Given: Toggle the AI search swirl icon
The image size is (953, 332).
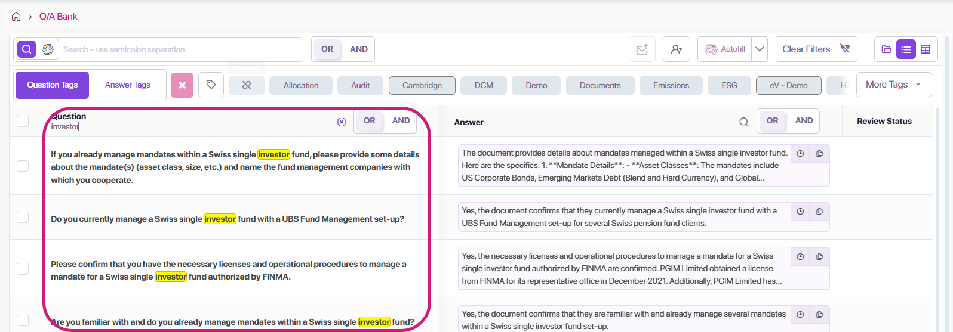Looking at the screenshot, I should [x=48, y=49].
